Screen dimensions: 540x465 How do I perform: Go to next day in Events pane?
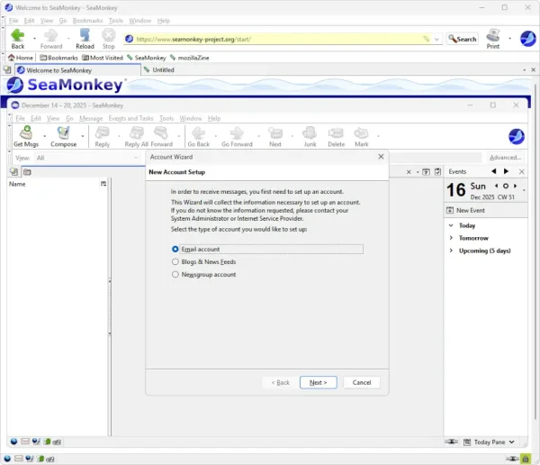click(x=515, y=186)
